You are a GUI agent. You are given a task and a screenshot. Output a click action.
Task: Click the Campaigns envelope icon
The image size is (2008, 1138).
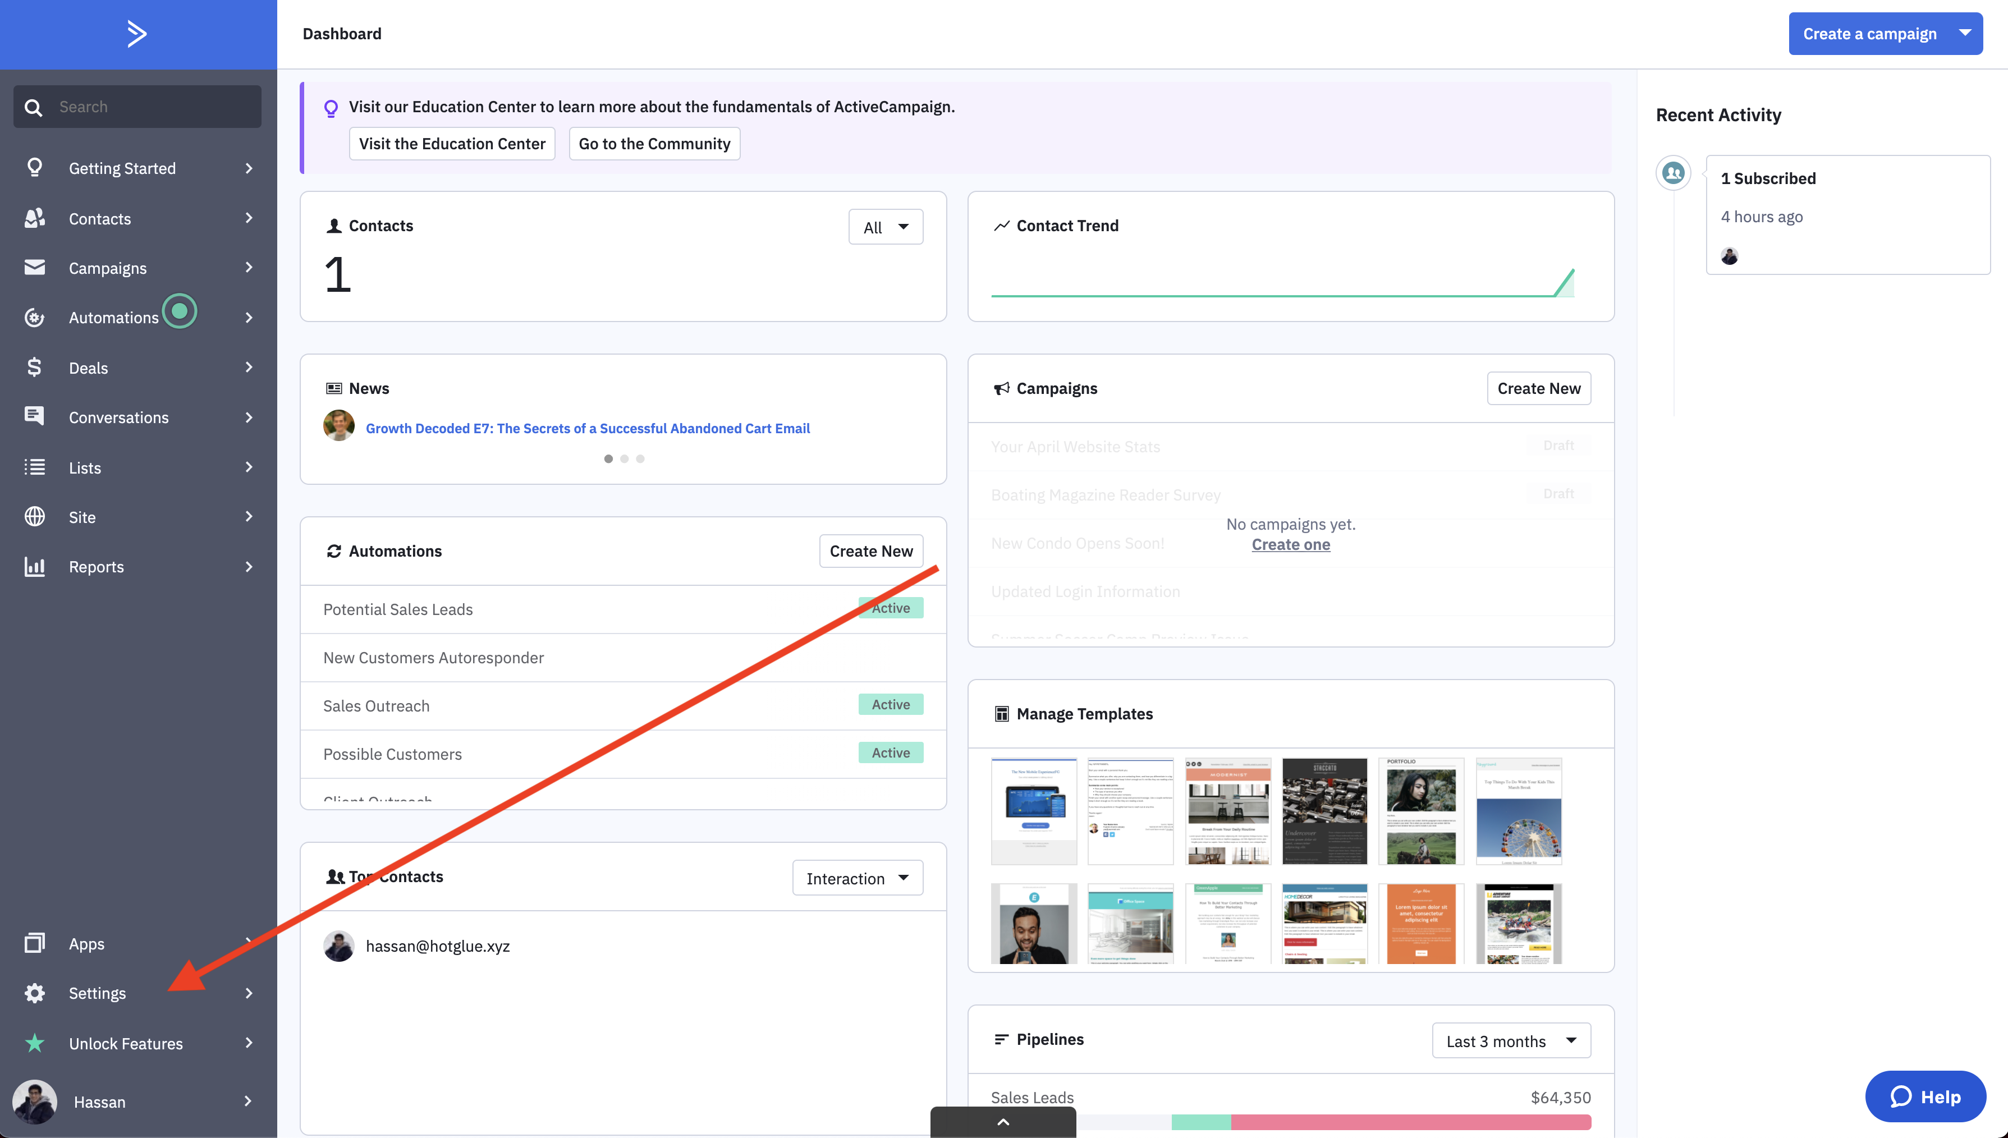(34, 267)
